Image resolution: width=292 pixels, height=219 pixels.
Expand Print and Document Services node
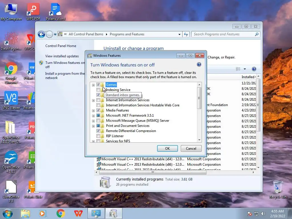pyautogui.click(x=93, y=126)
